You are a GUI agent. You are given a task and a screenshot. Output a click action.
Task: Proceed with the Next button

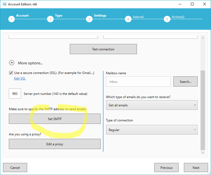tap(196, 167)
